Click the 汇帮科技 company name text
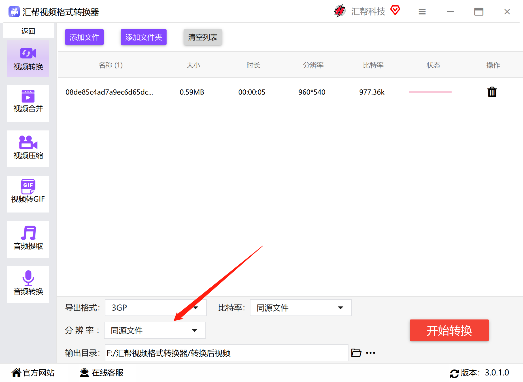523x382 pixels. pyautogui.click(x=368, y=11)
